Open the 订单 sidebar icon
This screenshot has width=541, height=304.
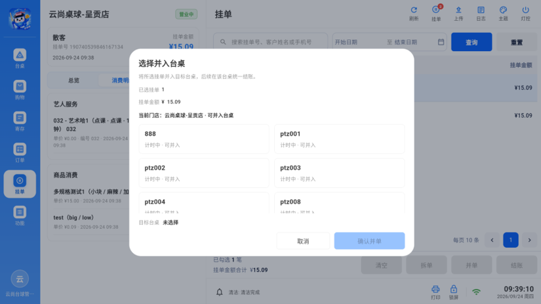point(20,153)
